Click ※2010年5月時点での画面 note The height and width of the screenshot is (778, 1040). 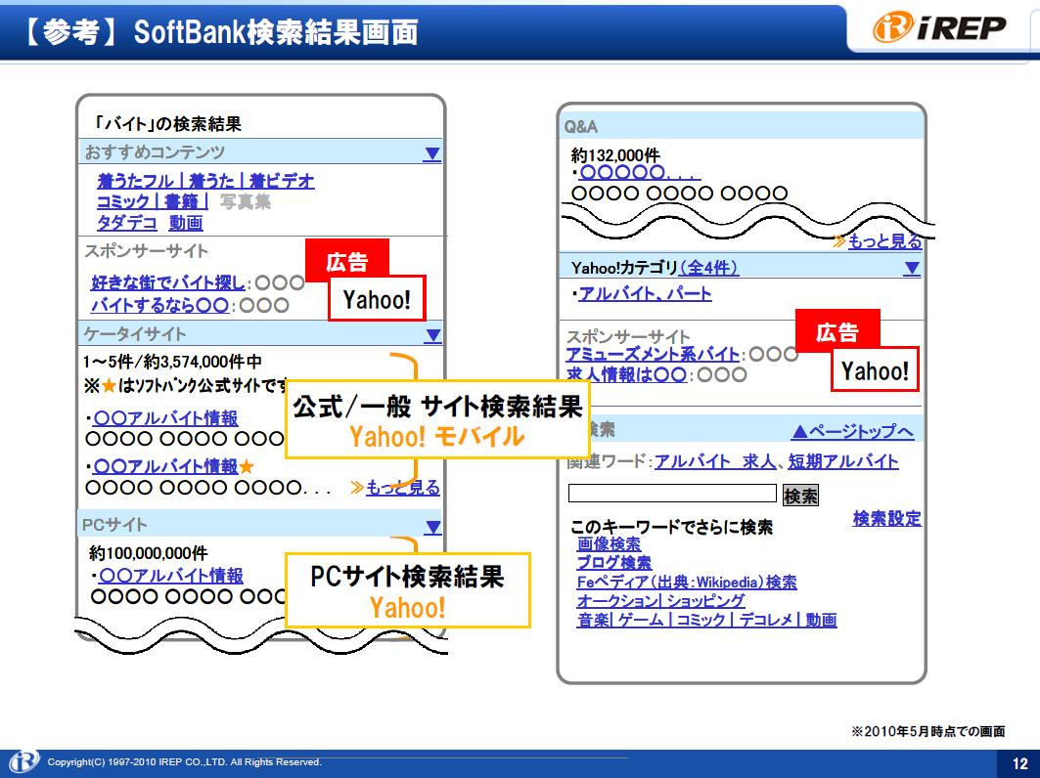(927, 732)
